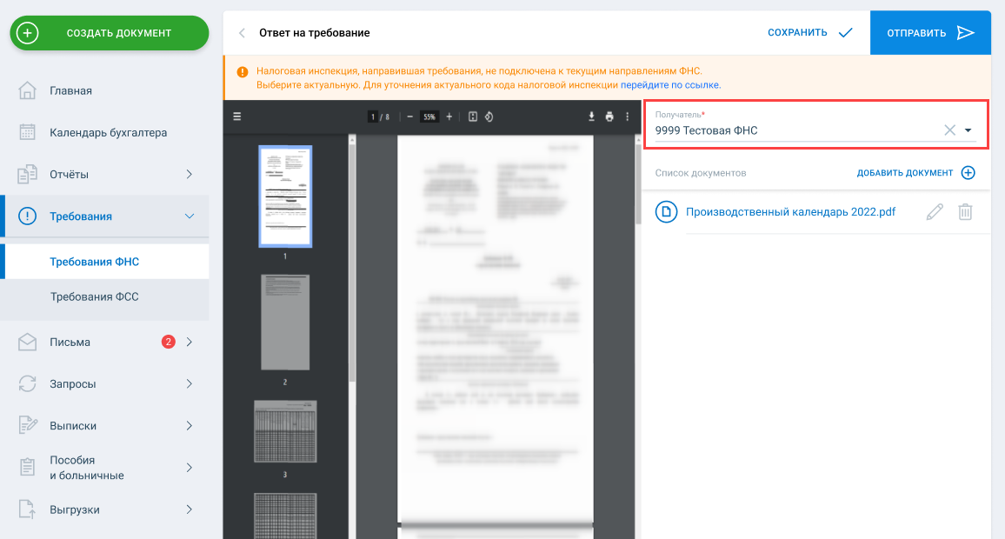Expand the Письма sidebar section

tap(190, 342)
